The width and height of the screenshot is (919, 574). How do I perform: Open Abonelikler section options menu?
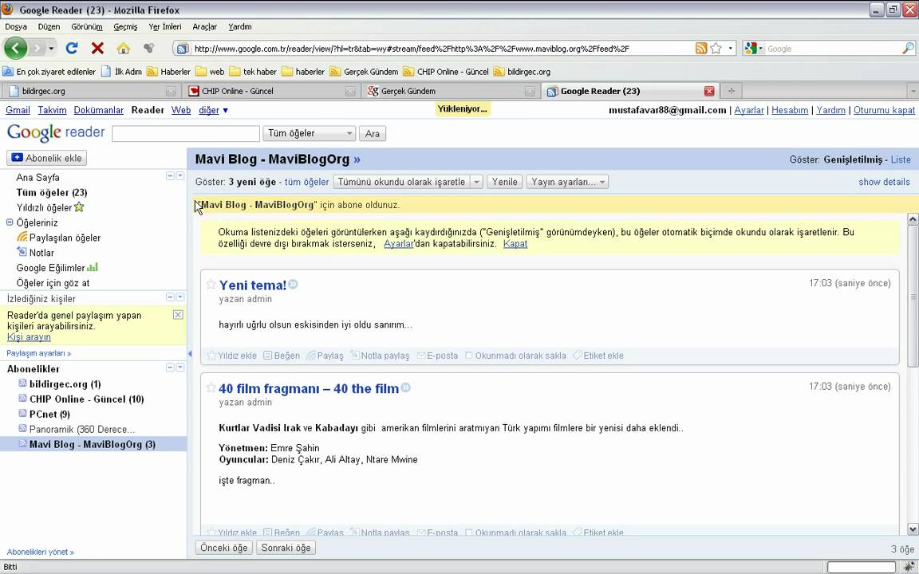coord(180,368)
